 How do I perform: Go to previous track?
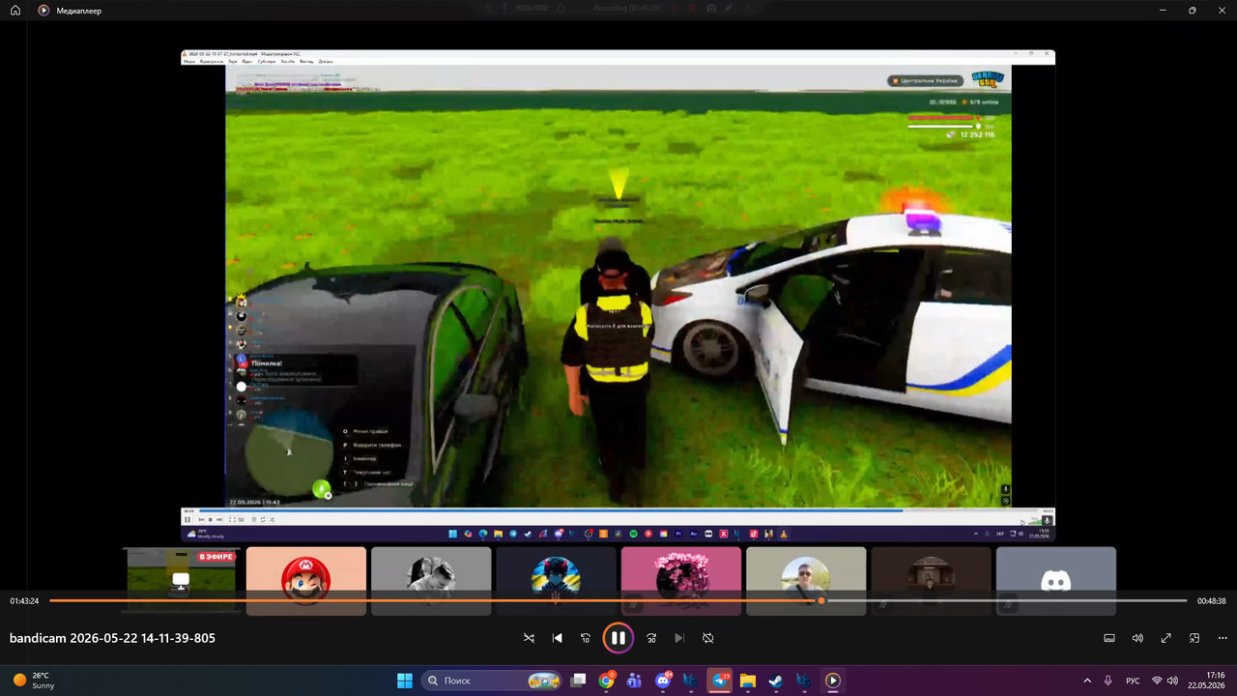[557, 638]
